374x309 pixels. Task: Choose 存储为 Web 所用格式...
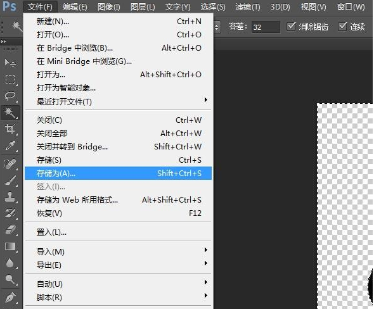tap(119, 200)
